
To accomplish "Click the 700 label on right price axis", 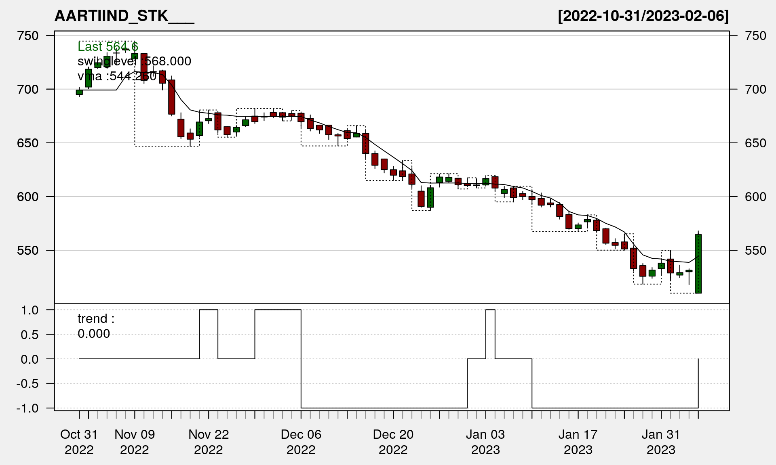I will pyautogui.click(x=756, y=90).
